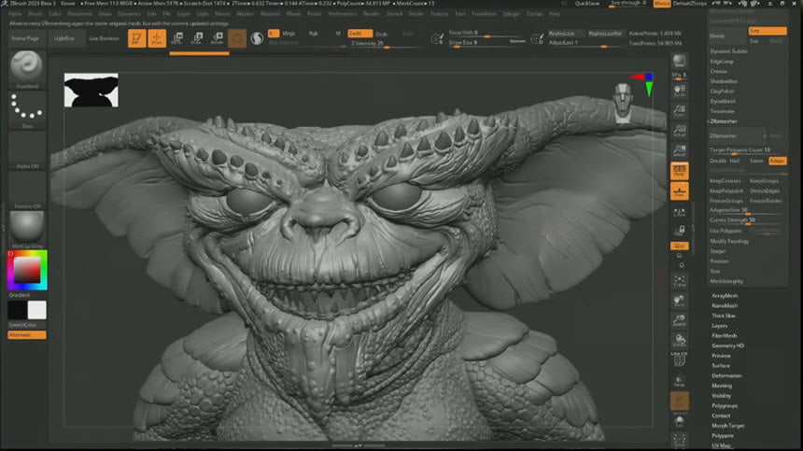Click the Frame icon
The image size is (803, 451).
coord(679,281)
